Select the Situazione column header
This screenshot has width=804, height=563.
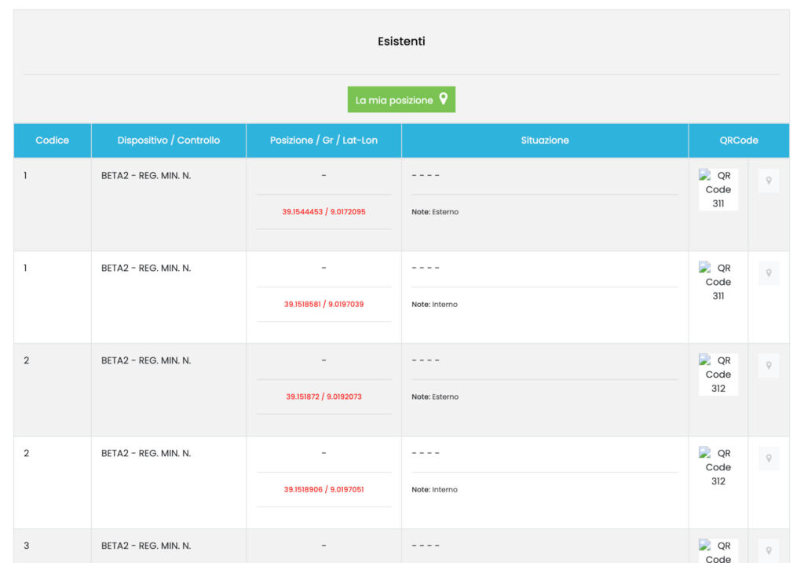[545, 141]
